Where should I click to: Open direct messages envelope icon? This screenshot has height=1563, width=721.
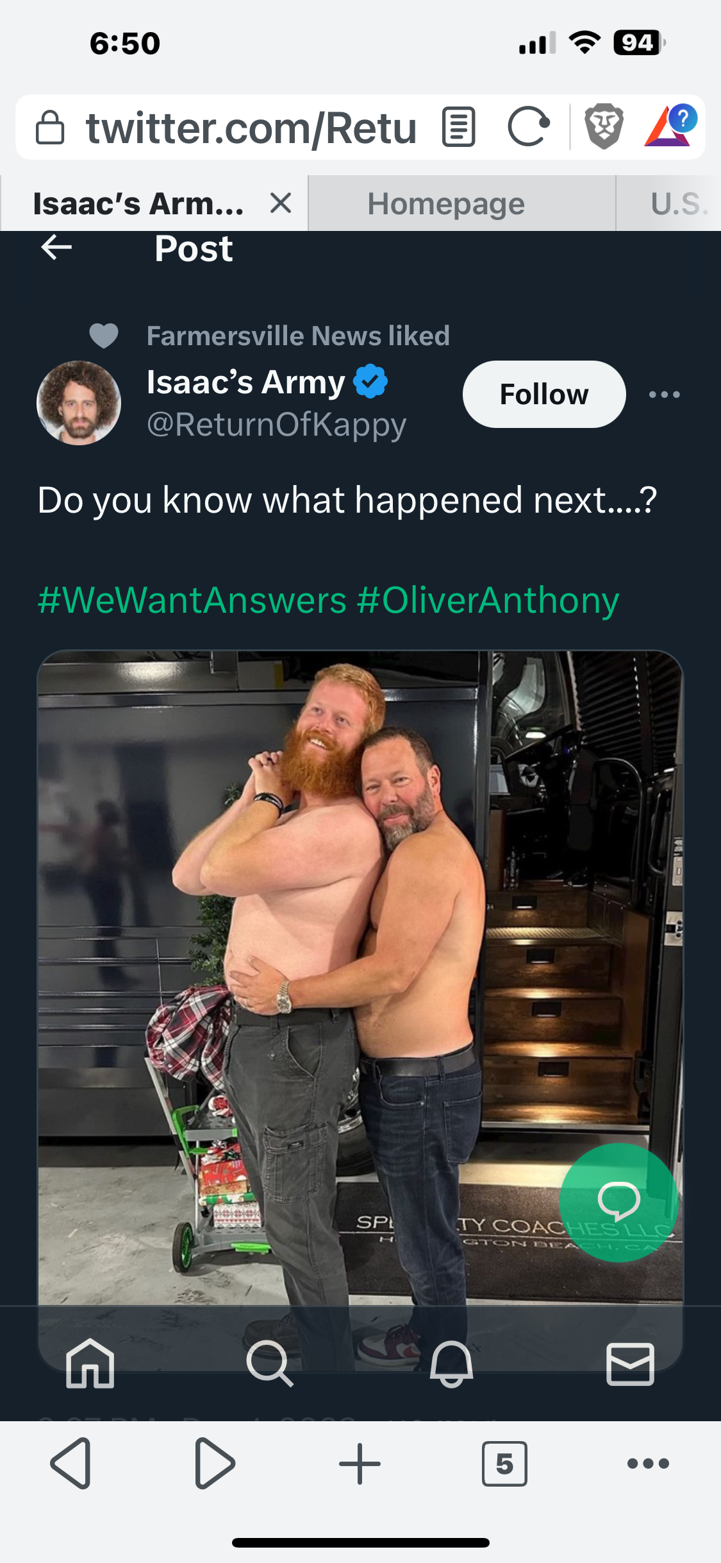click(x=631, y=1363)
